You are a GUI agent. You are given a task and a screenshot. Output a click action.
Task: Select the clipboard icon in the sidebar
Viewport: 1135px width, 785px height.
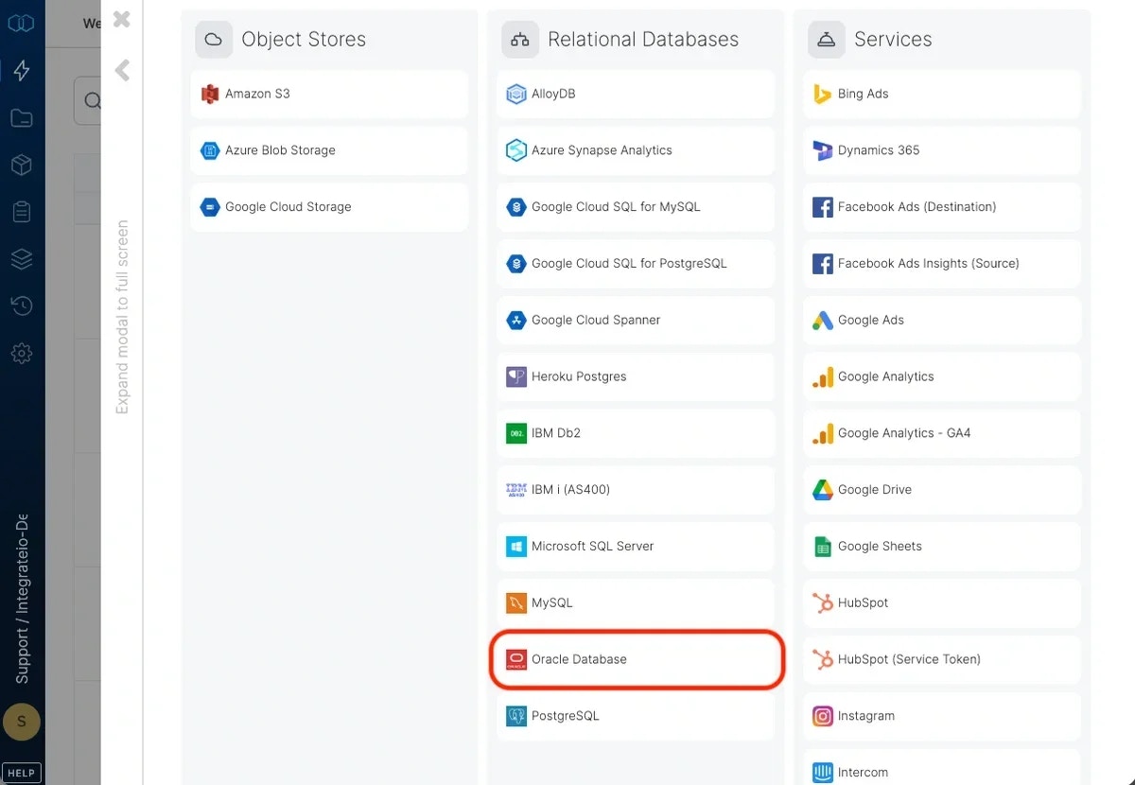(21, 212)
